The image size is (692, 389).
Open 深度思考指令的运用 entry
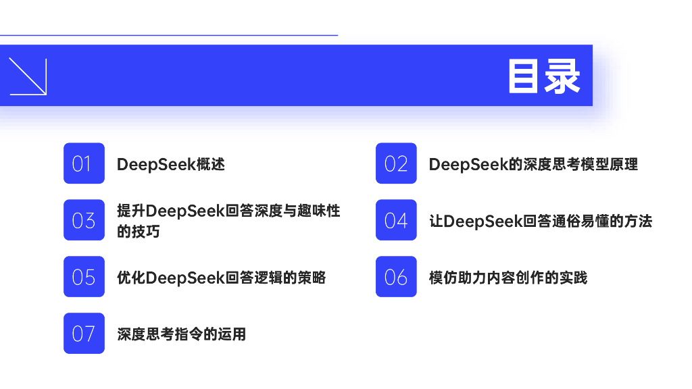181,334
